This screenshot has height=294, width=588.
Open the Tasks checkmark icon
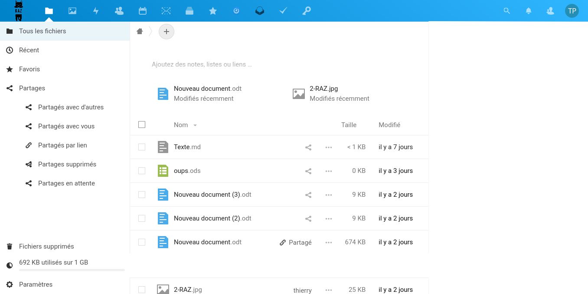[283, 11]
